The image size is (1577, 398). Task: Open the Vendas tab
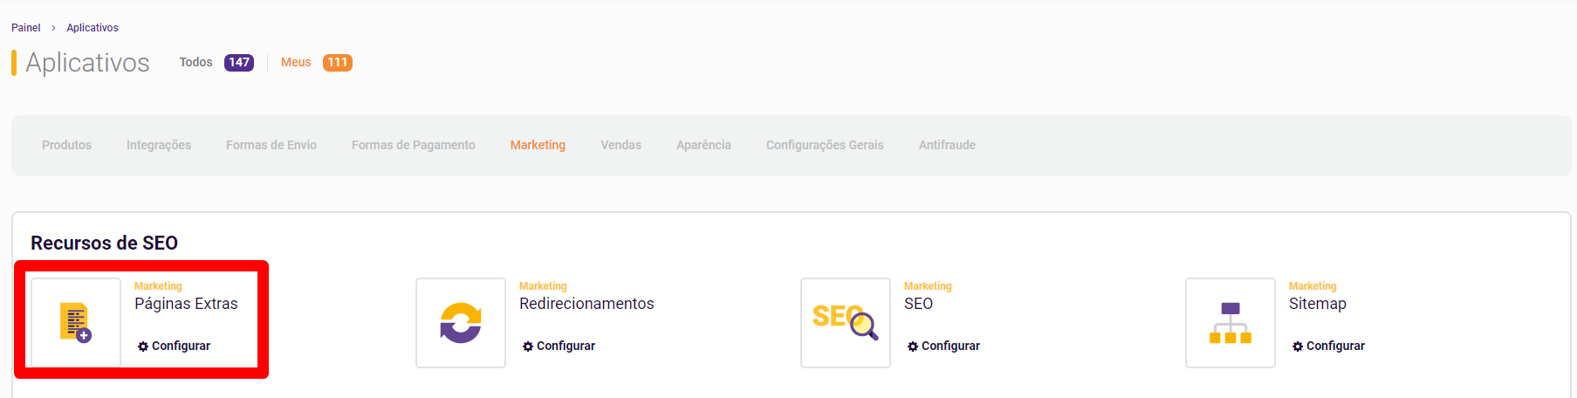621,145
